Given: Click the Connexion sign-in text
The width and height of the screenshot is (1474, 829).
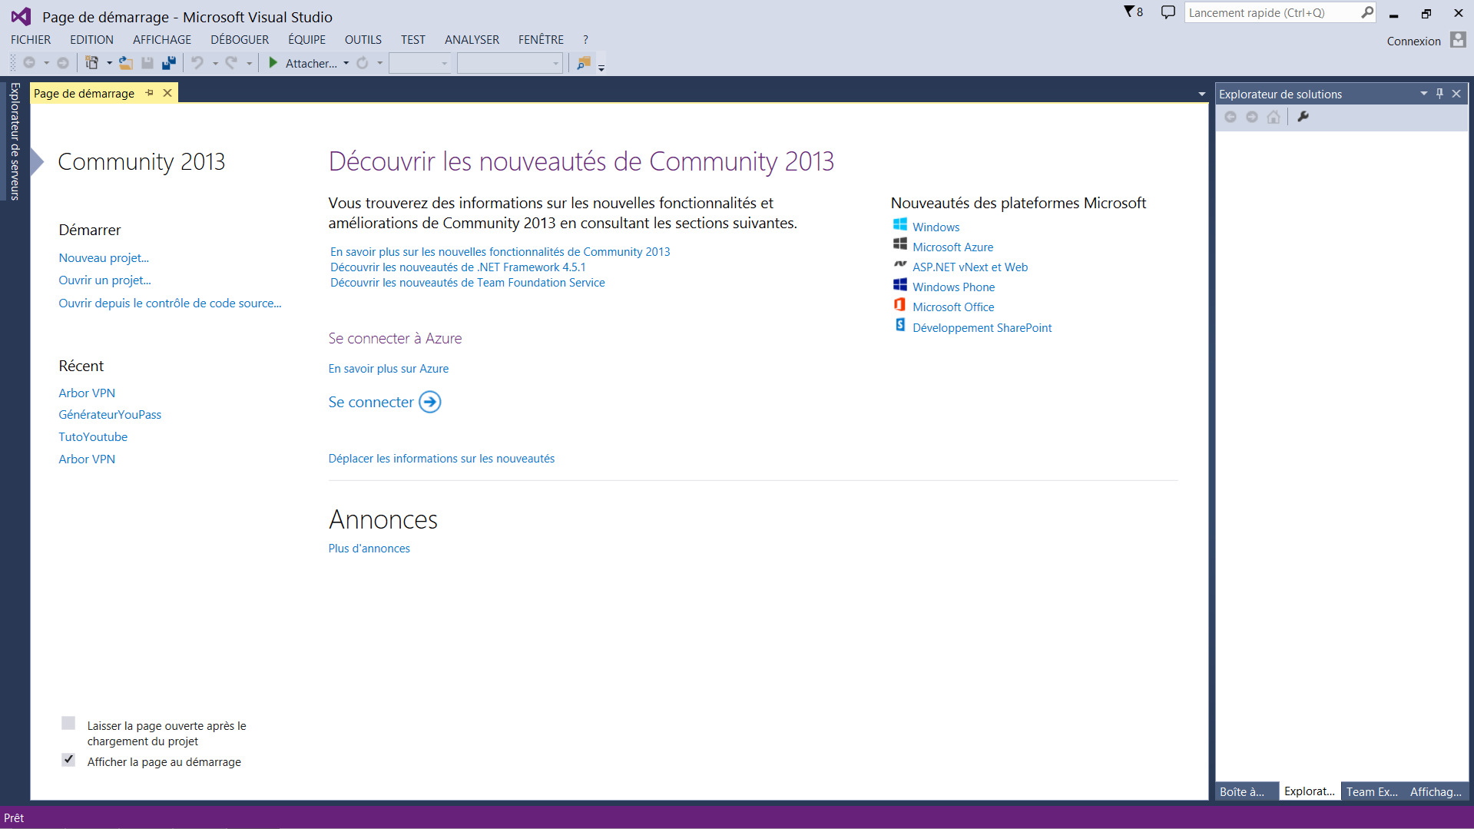Looking at the screenshot, I should pos(1413,41).
